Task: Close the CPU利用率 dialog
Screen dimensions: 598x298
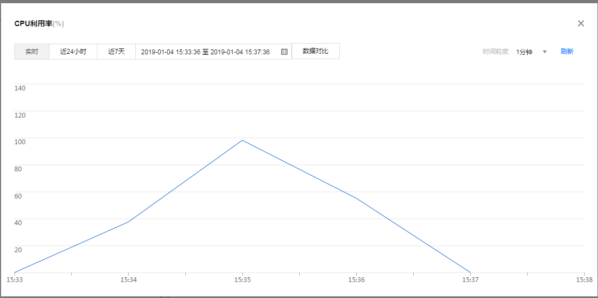Action: [x=581, y=23]
